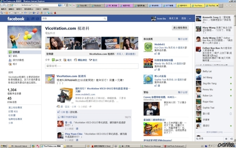
Task: Click 好友工具 in the top bar
Action: [x=173, y=18]
